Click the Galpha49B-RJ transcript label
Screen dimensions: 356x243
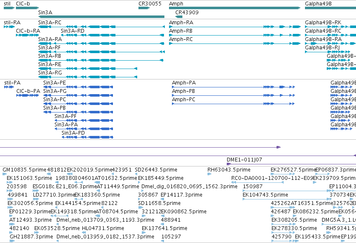click(x=323, y=48)
